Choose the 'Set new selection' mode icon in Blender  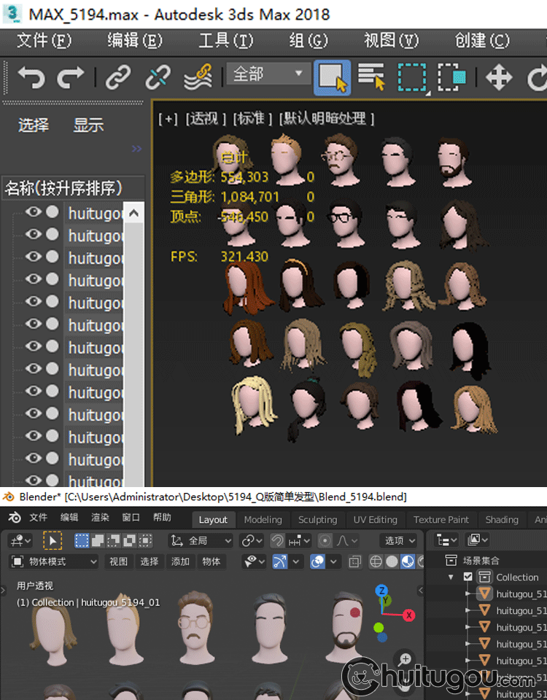click(82, 540)
